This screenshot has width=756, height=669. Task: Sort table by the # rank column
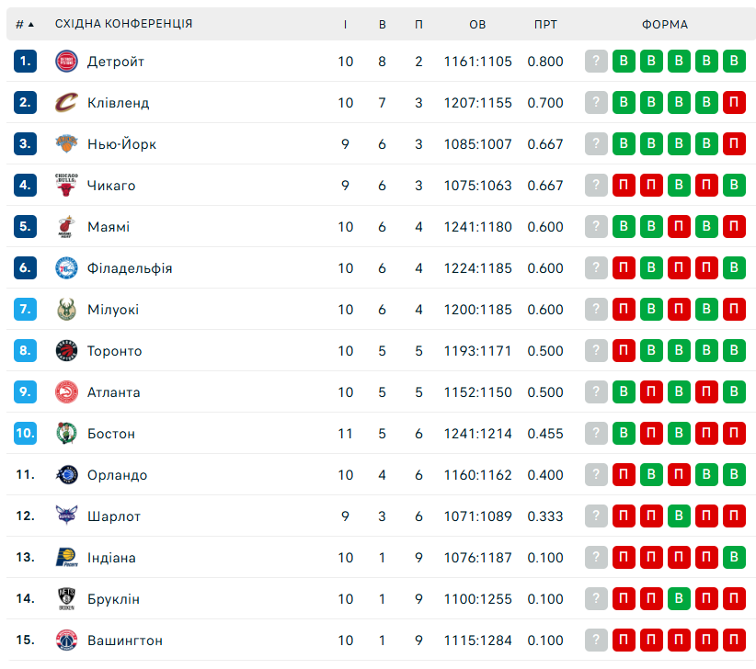click(25, 24)
